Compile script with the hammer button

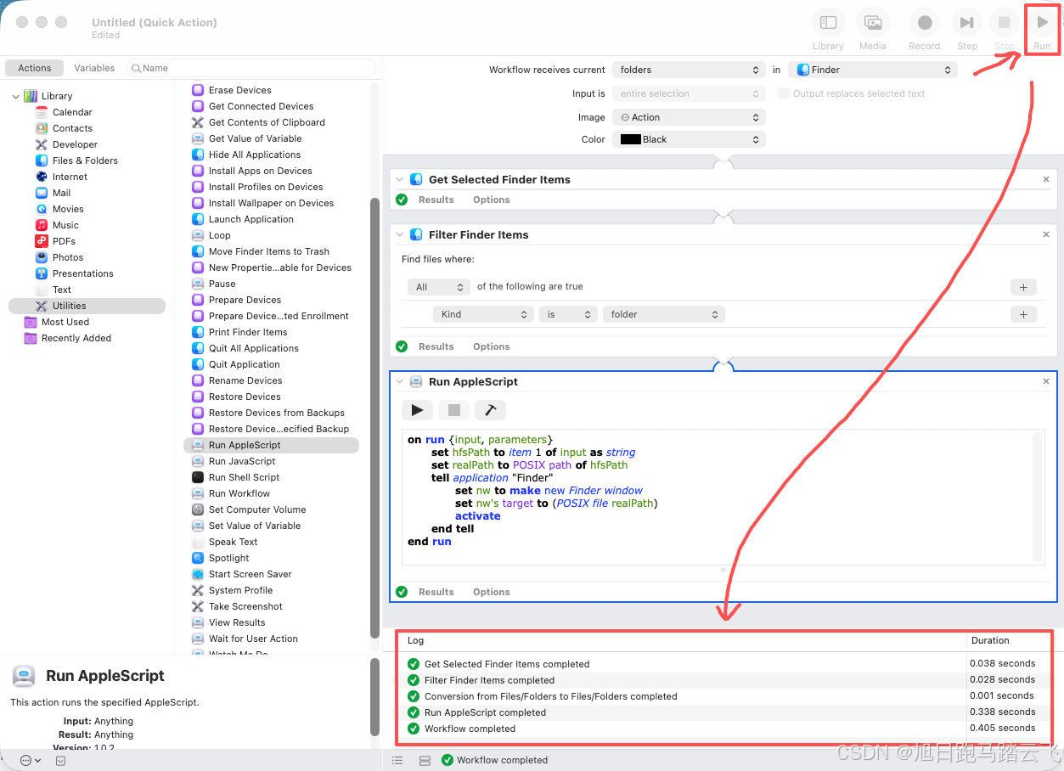point(490,410)
